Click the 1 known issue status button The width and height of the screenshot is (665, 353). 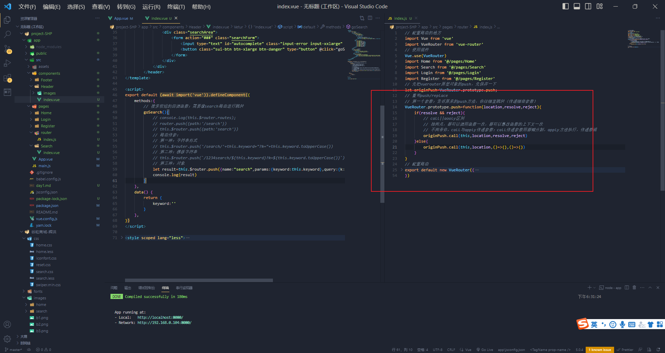pyautogui.click(x=600, y=350)
